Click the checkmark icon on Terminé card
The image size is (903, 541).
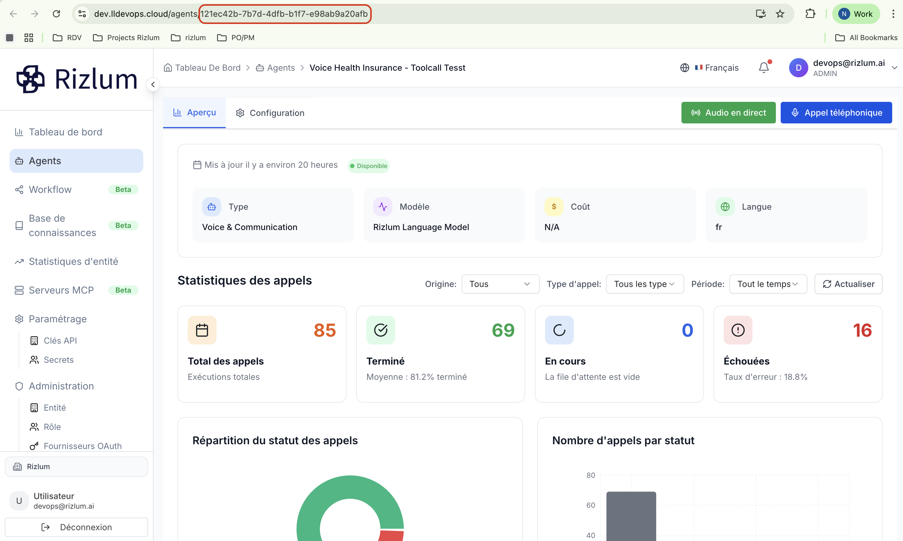click(380, 330)
